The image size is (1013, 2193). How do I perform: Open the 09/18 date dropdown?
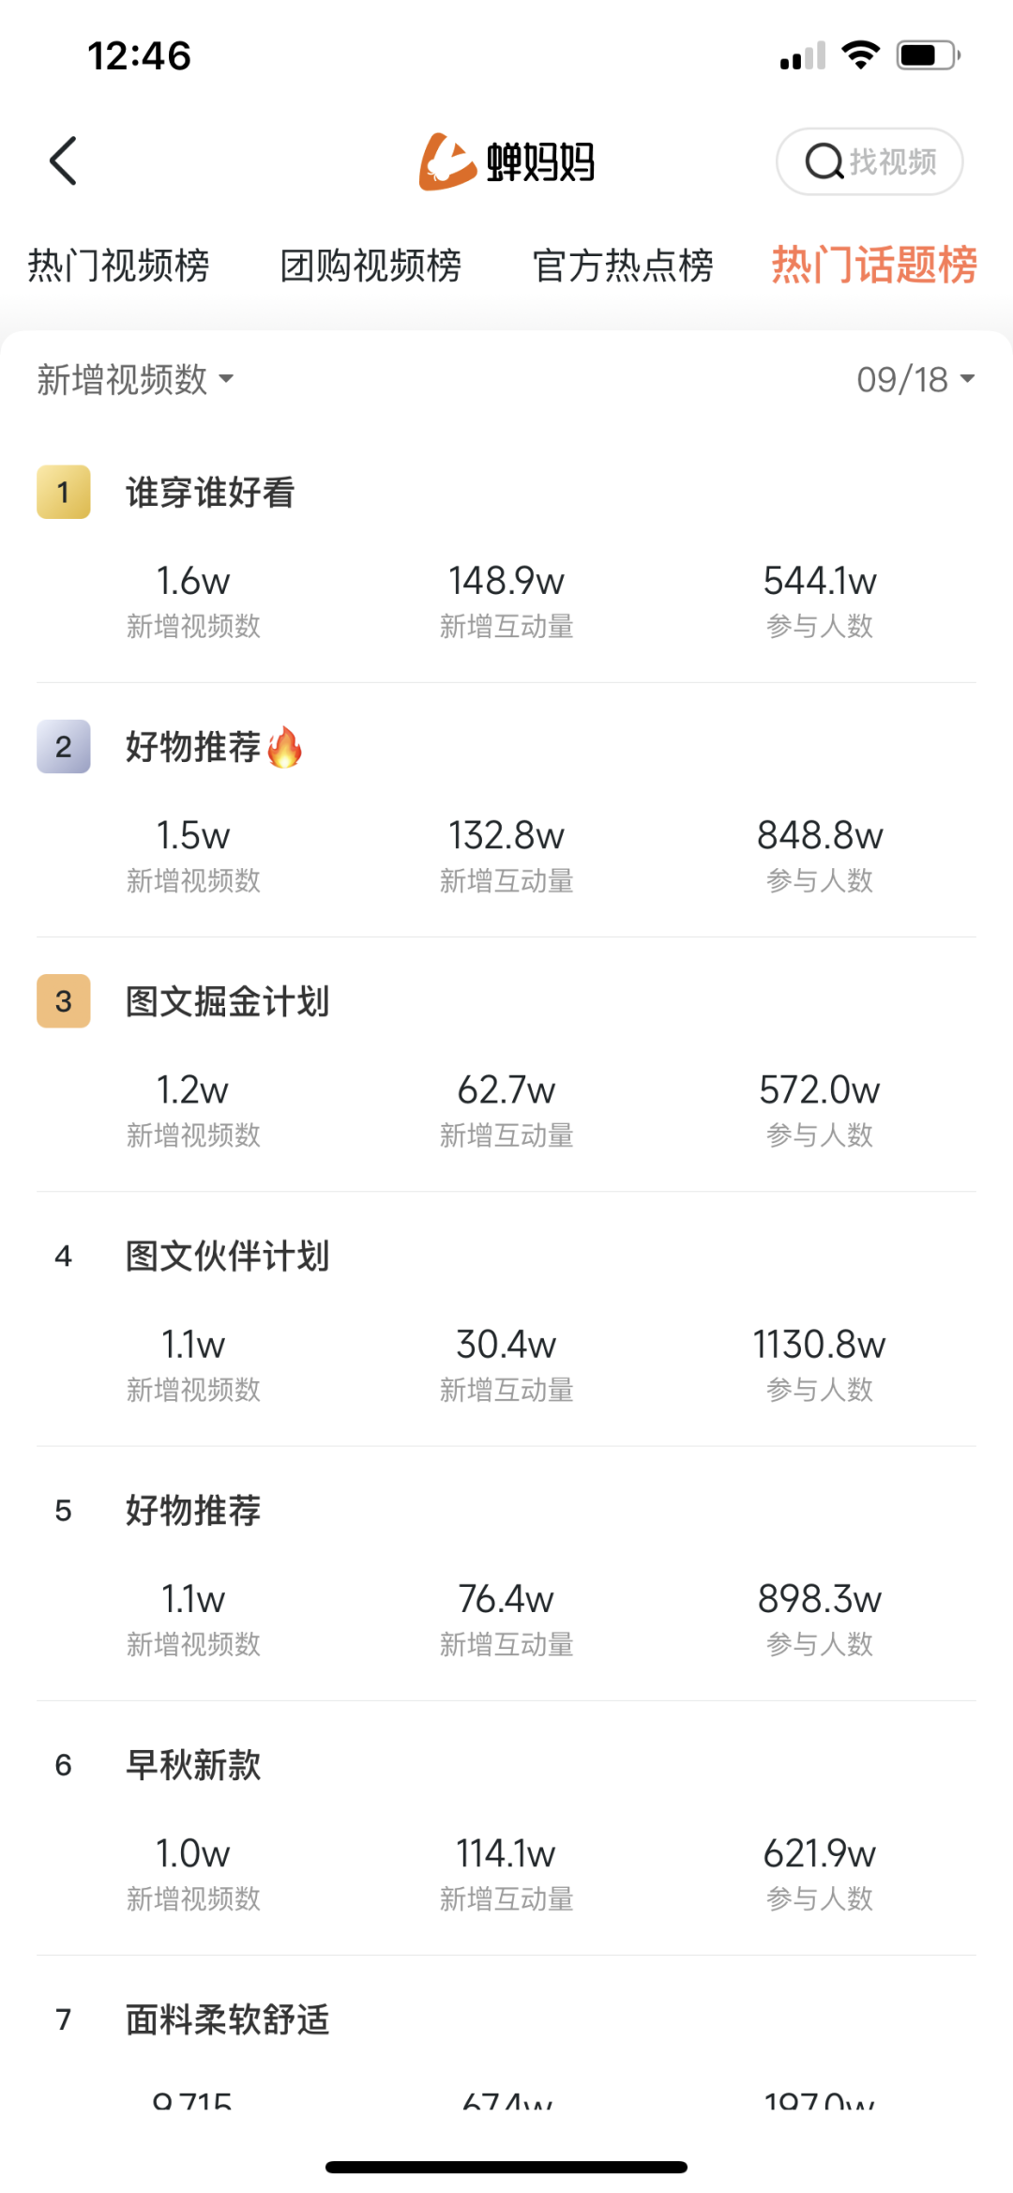[915, 379]
